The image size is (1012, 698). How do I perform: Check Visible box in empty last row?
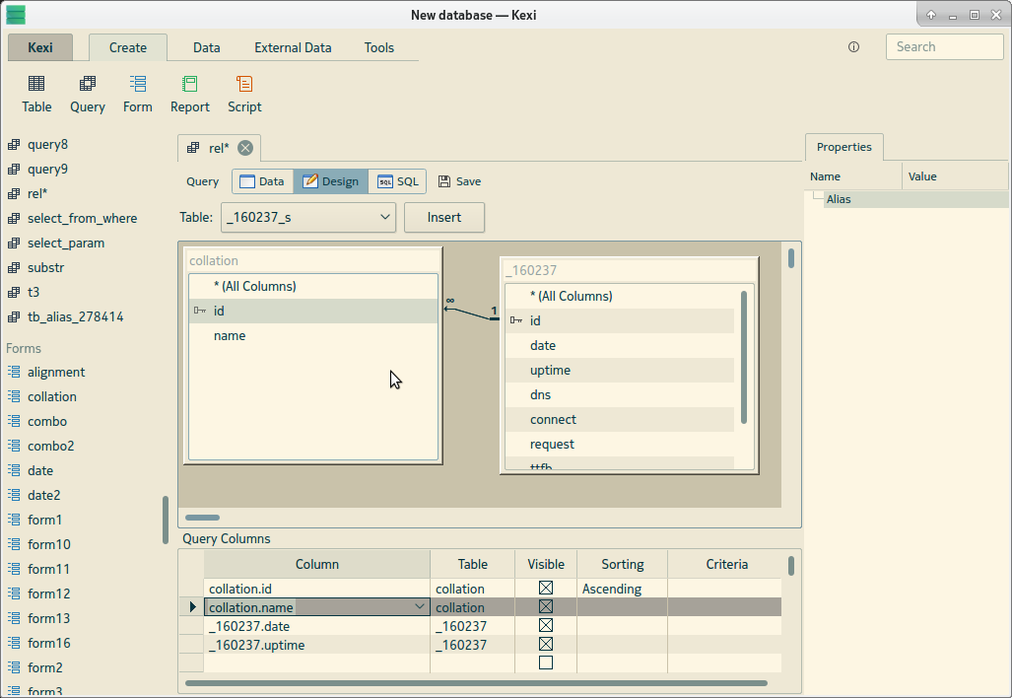point(546,663)
